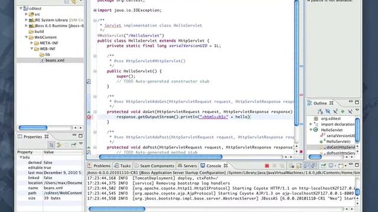Toggle show console when standard error changes

[314, 165]
